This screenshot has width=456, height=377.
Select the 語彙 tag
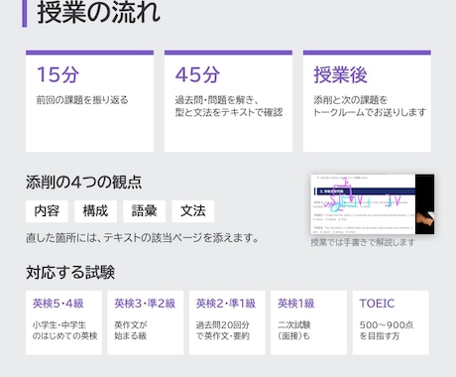click(x=144, y=211)
